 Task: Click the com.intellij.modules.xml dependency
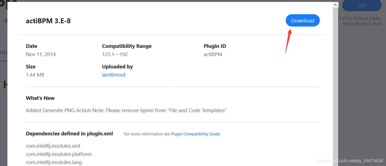coord(53,146)
